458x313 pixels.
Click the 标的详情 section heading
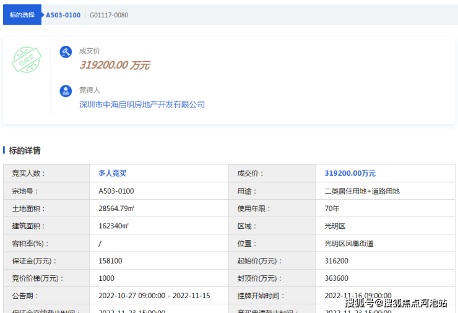coord(25,150)
